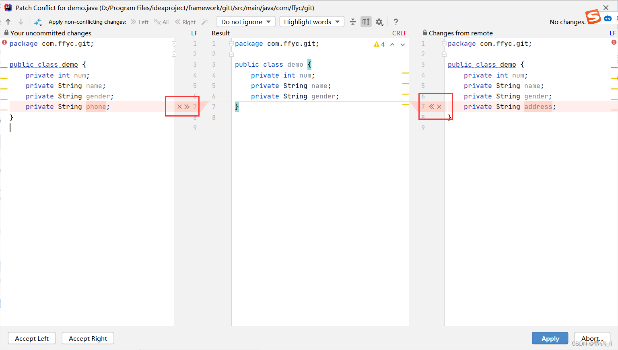Apply the merge result
The image size is (618, 350).
coord(550,338)
